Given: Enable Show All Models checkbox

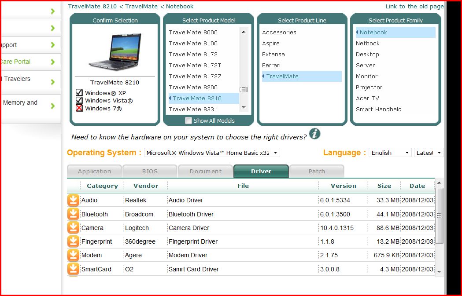Looking at the screenshot, I should pos(188,121).
